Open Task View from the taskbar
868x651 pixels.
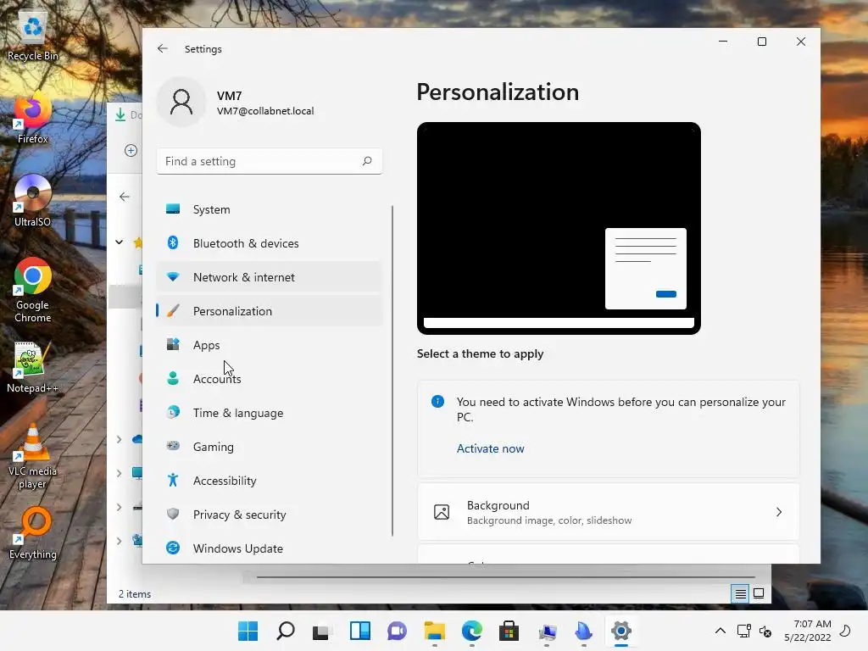(x=322, y=631)
